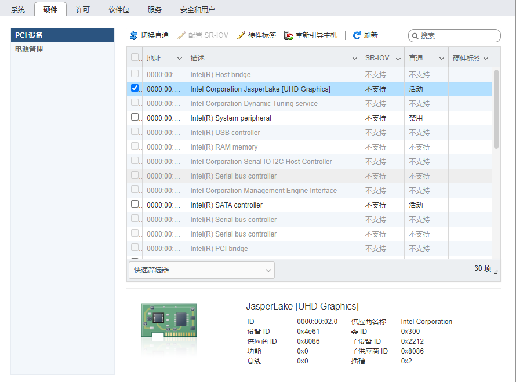Viewport: 516px width, 382px height.
Task: Check the Intel(R) System peripheral row
Action: coord(135,117)
